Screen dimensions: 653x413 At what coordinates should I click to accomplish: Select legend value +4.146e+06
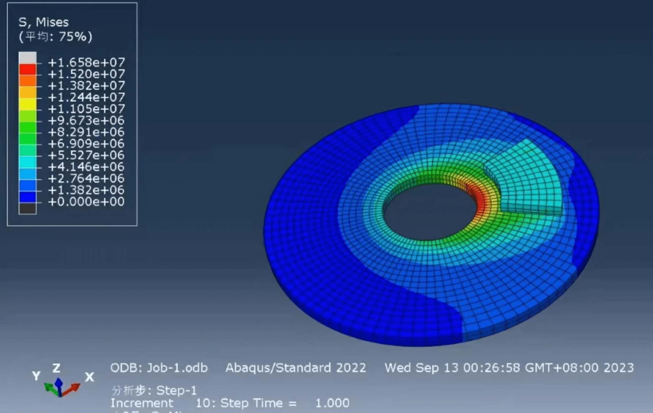coord(86,167)
